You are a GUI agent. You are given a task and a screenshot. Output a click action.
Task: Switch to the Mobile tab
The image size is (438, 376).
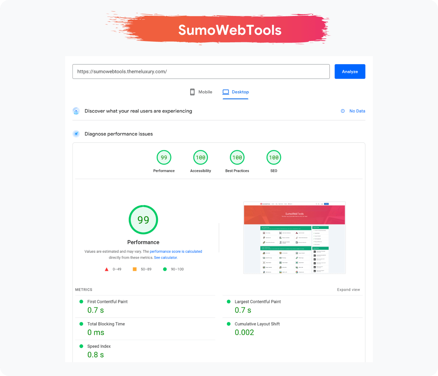coord(201,92)
